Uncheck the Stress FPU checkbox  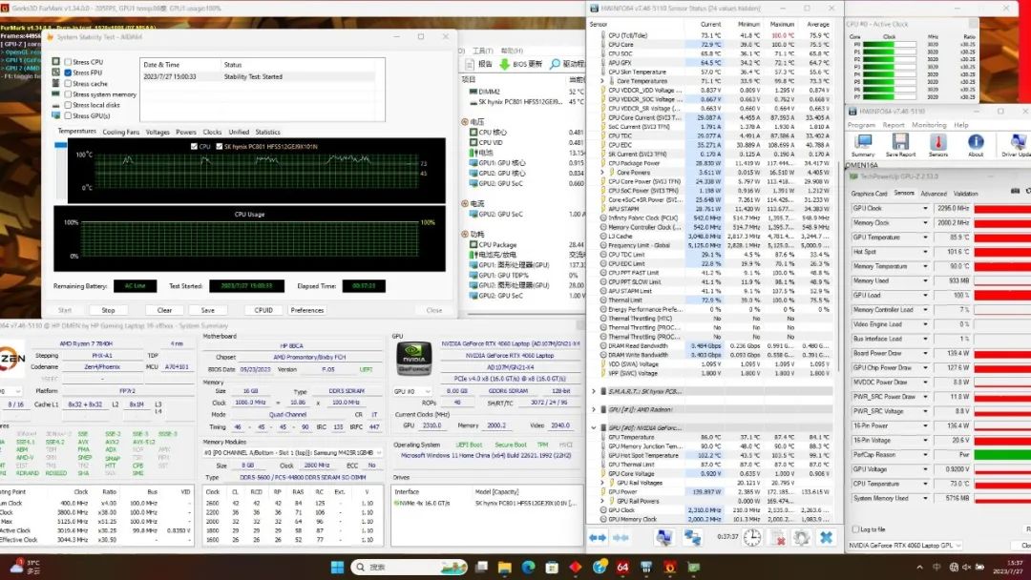click(68, 72)
